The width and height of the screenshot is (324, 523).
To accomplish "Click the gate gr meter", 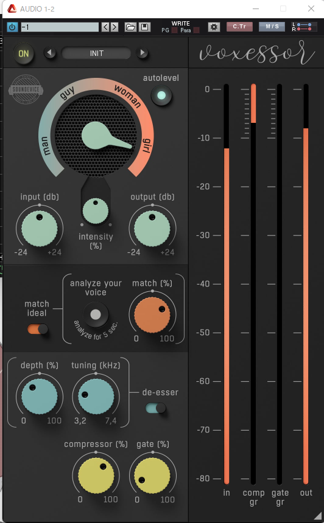I will click(x=280, y=284).
